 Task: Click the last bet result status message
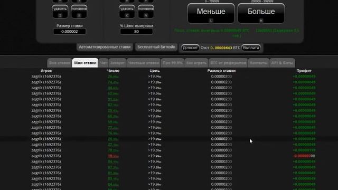[237, 33]
